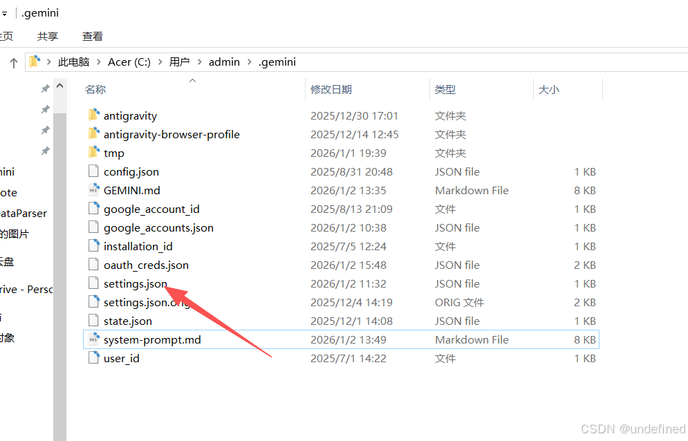Select the tmp folder name
688x441 pixels.
coord(114,153)
